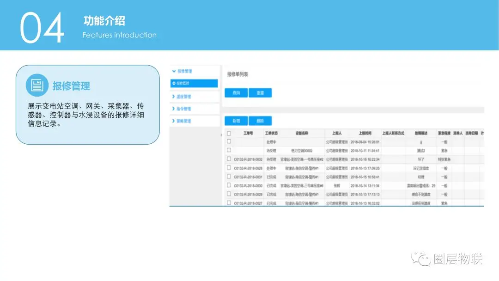Collapse the 报修管理 sidebar group
The width and height of the screenshot is (499, 281).
182,71
